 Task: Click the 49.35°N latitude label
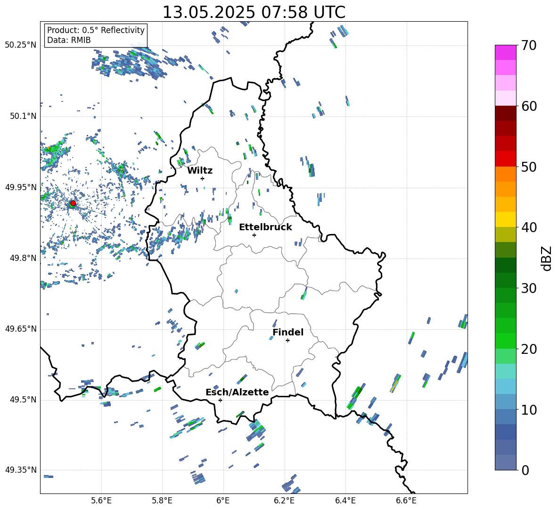[x=21, y=470]
